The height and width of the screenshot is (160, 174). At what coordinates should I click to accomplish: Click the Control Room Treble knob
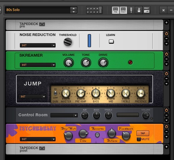[x=108, y=115]
